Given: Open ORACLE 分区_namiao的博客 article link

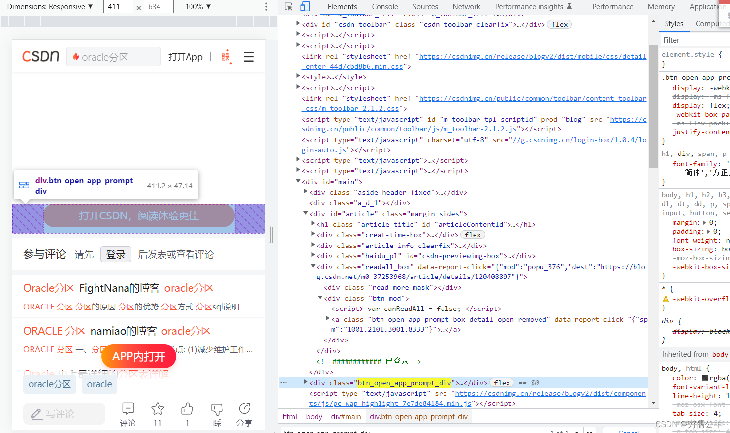Looking at the screenshot, I should [x=117, y=331].
